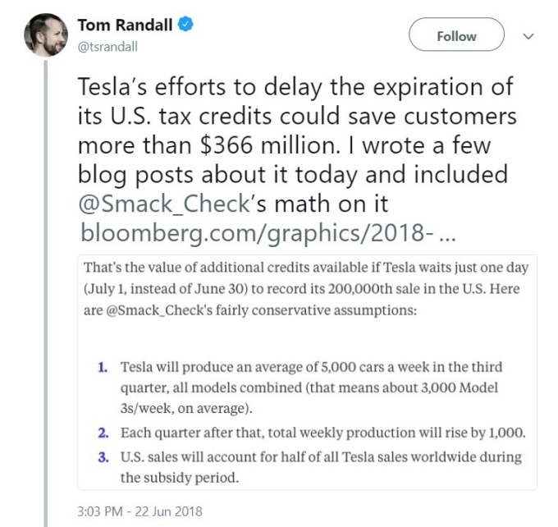Image resolution: width=558 pixels, height=527 pixels.
Task: Click the 'Each quarter after that' list line
Action: click(x=322, y=433)
